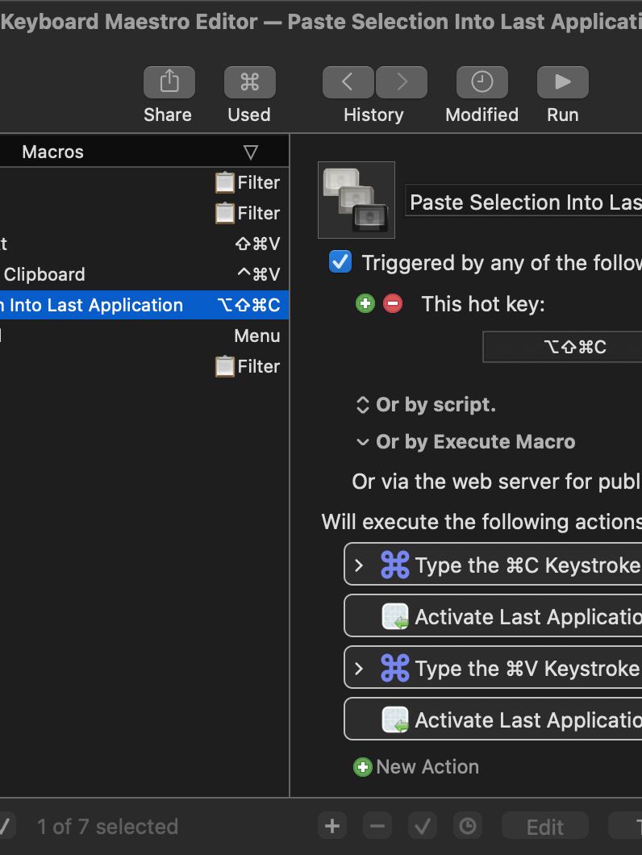Open the 'Or by script' popup selector
This screenshot has height=855, width=642.
363,405
